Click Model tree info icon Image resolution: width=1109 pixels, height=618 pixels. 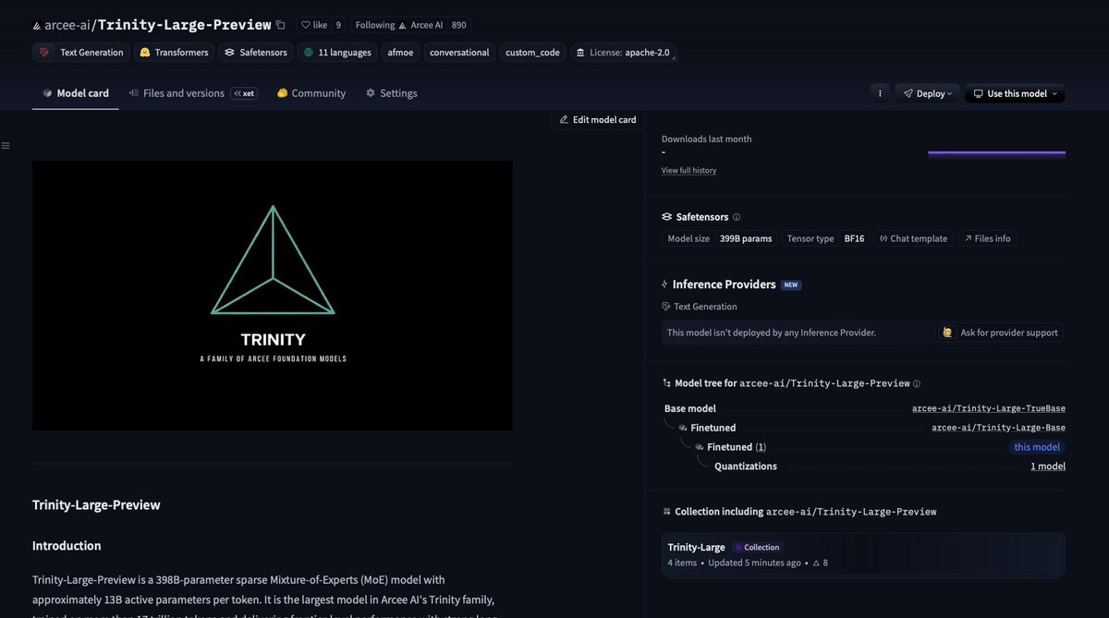point(917,383)
